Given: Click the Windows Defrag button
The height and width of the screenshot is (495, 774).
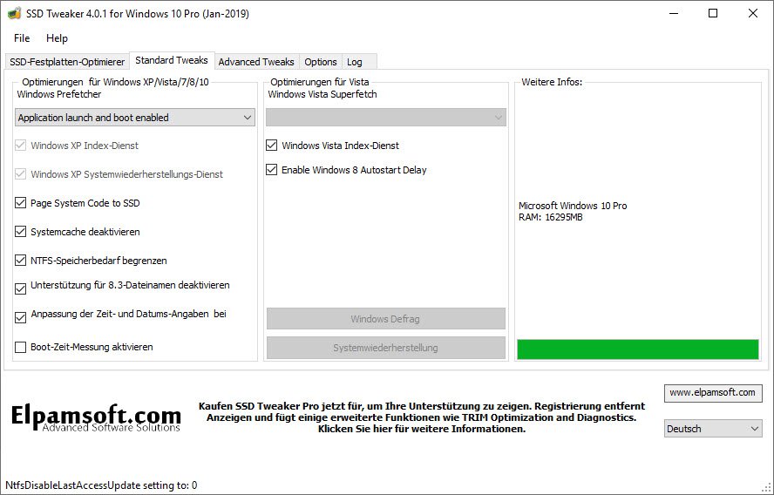Looking at the screenshot, I should point(386,319).
